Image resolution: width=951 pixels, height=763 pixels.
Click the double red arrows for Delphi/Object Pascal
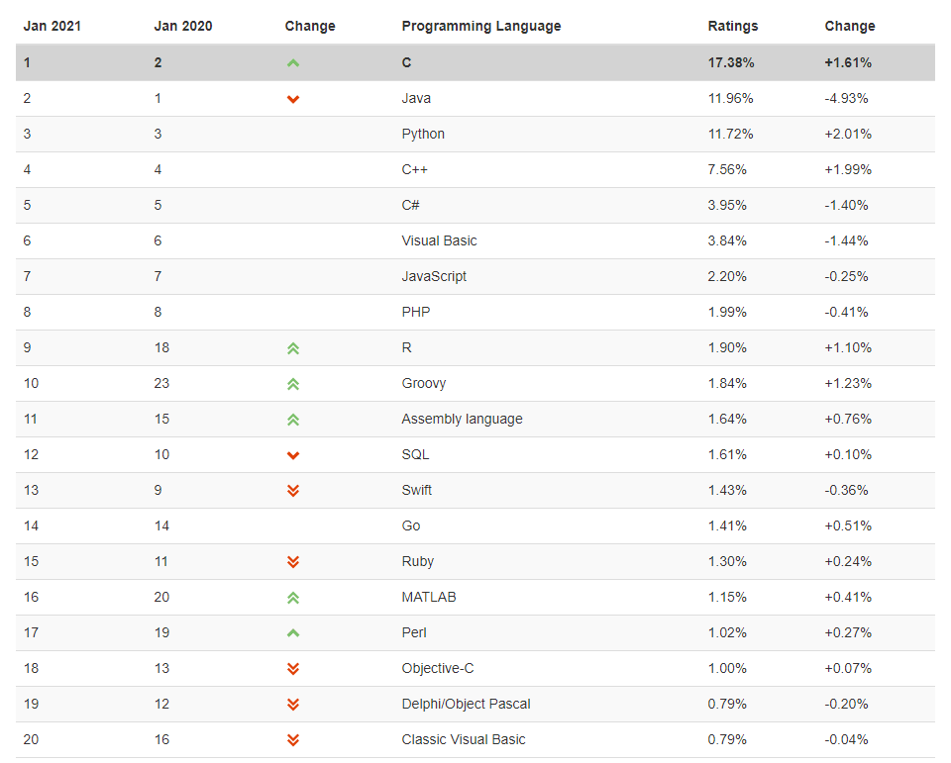(293, 705)
